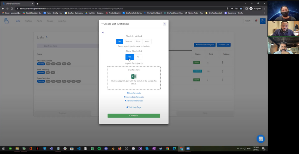Open options menu for Gym Check-ins row
Viewport: 299px width, 154px height.
click(222, 80)
